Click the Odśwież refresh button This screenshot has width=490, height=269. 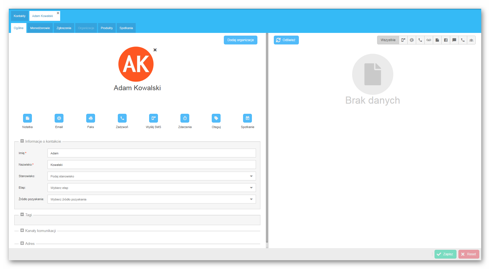tap(286, 40)
